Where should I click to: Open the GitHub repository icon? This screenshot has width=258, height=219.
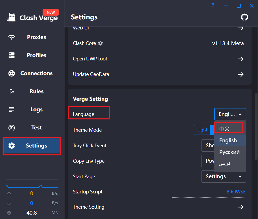point(244,17)
